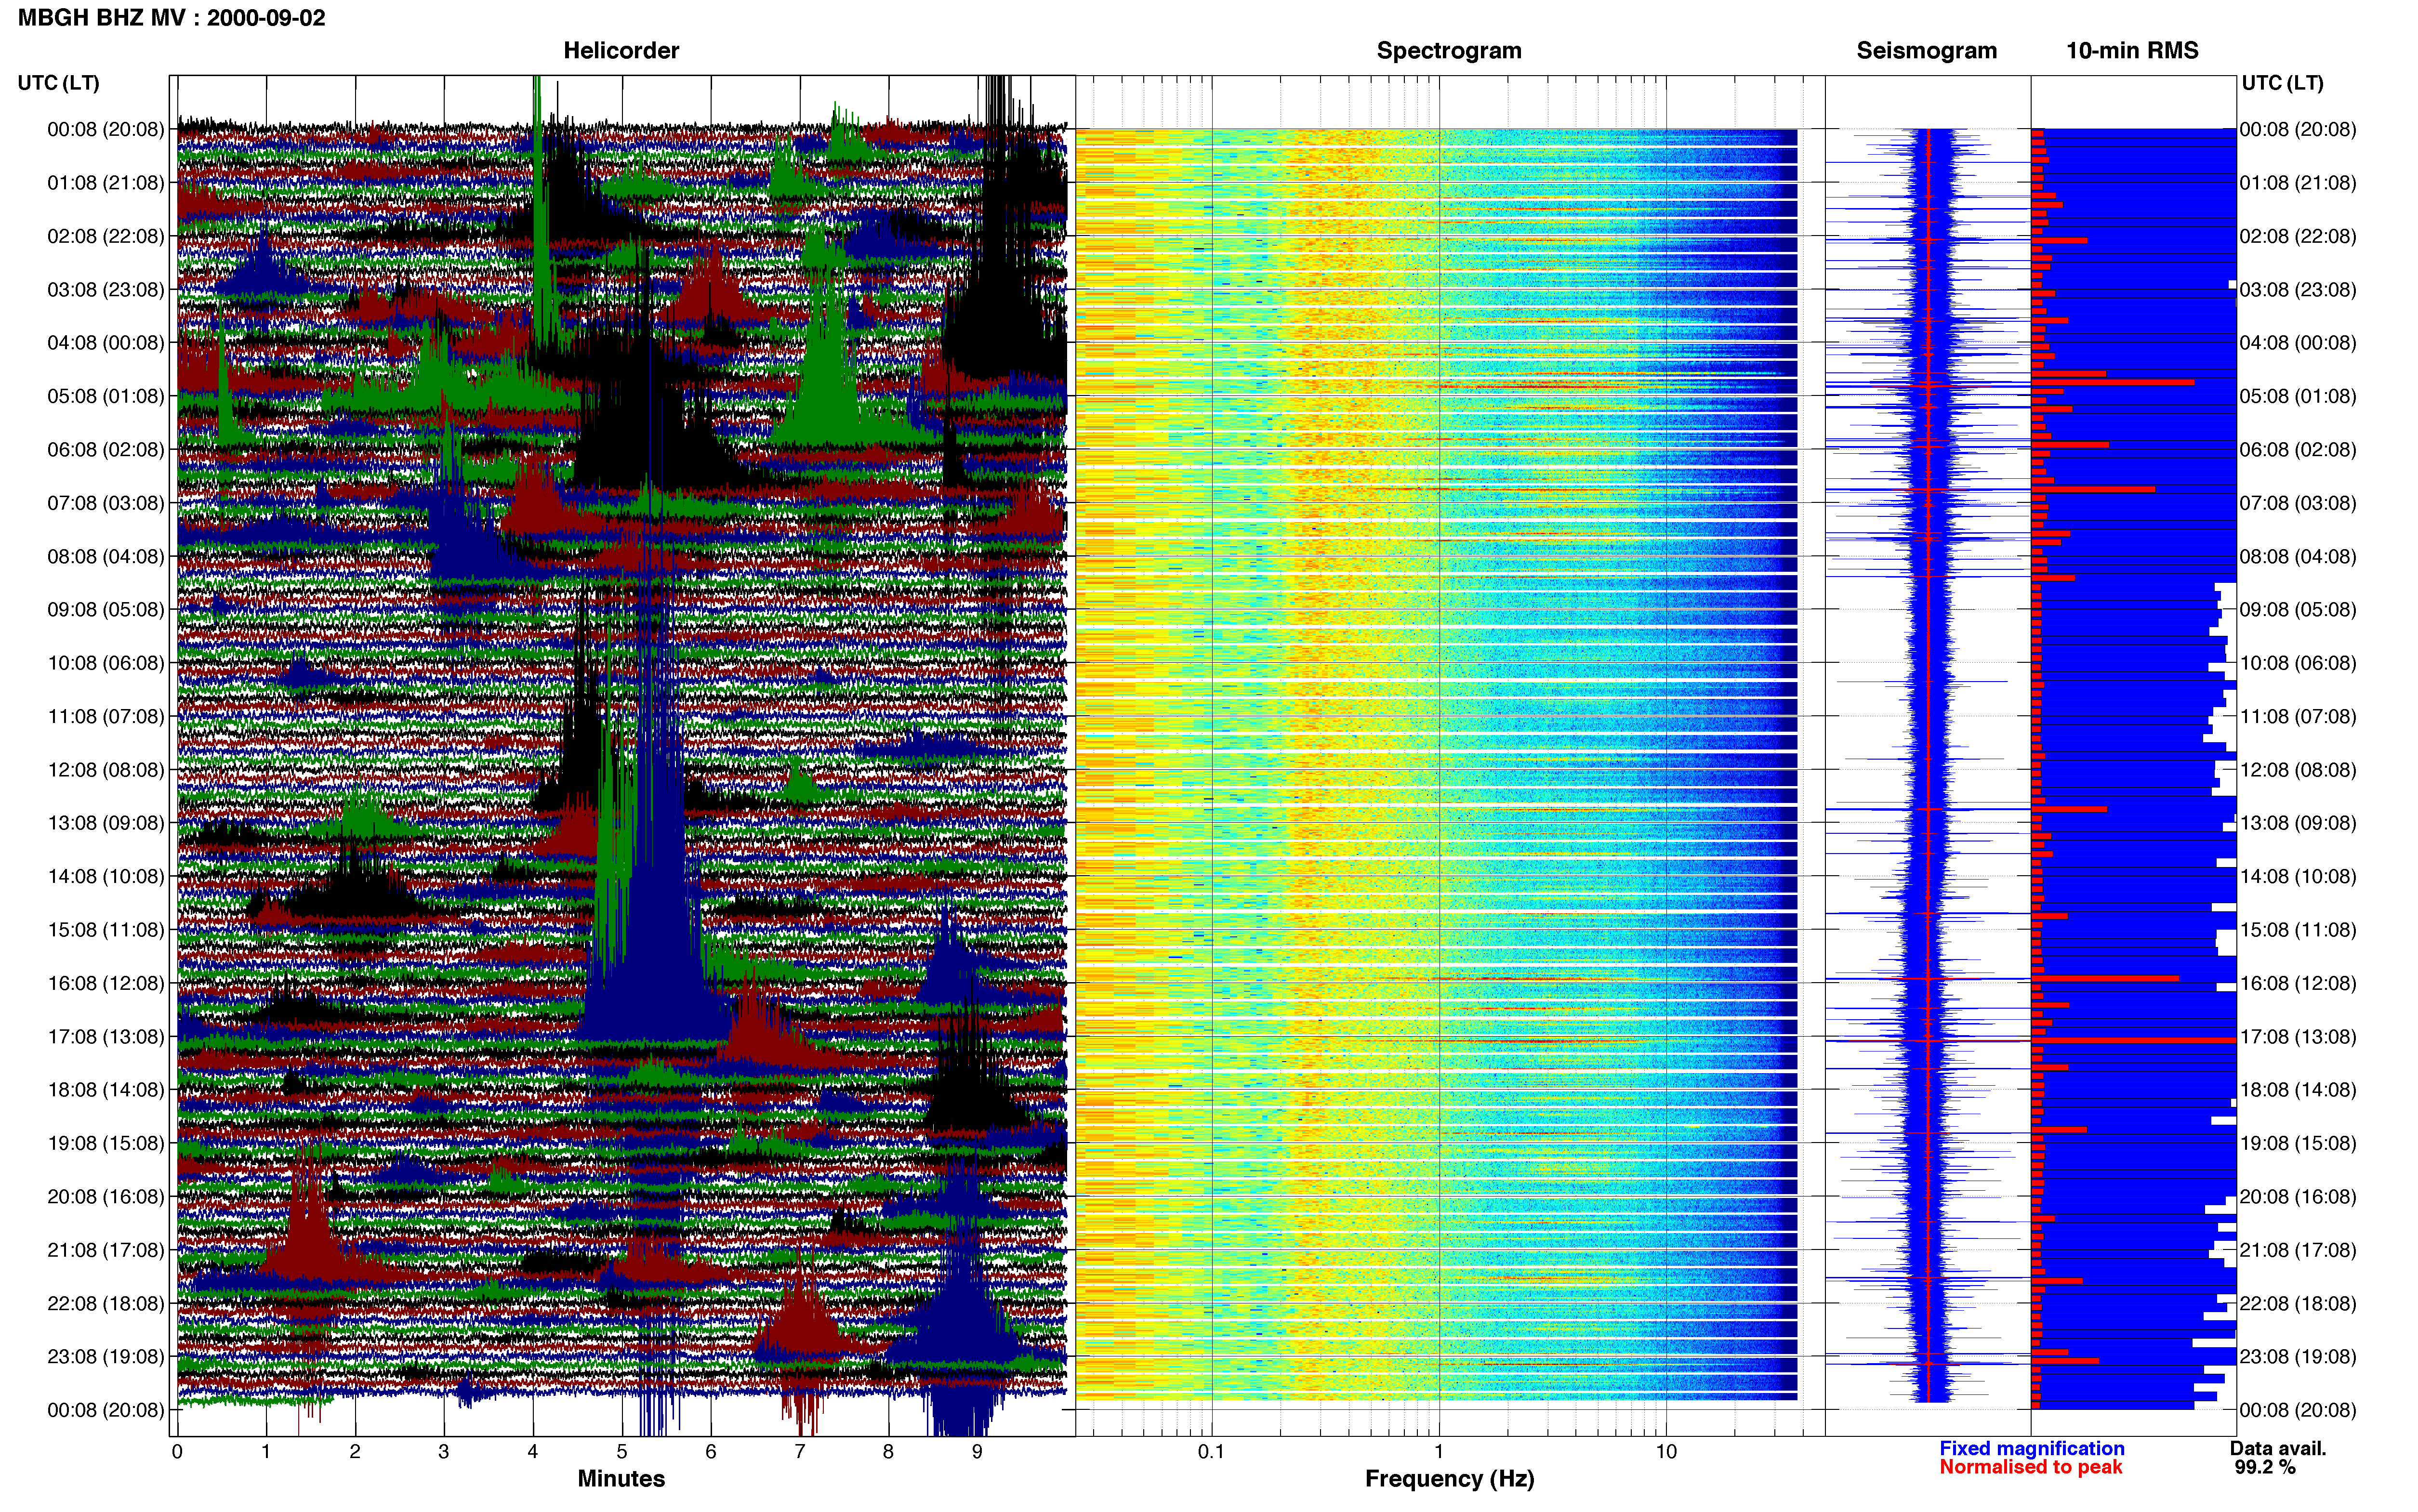Click right-side time label '17:08 (13:08)'

pyautogui.click(x=2298, y=1036)
